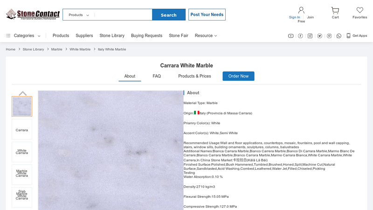
Task: Show previous thumbnails with up arrow
Action: coord(22,93)
